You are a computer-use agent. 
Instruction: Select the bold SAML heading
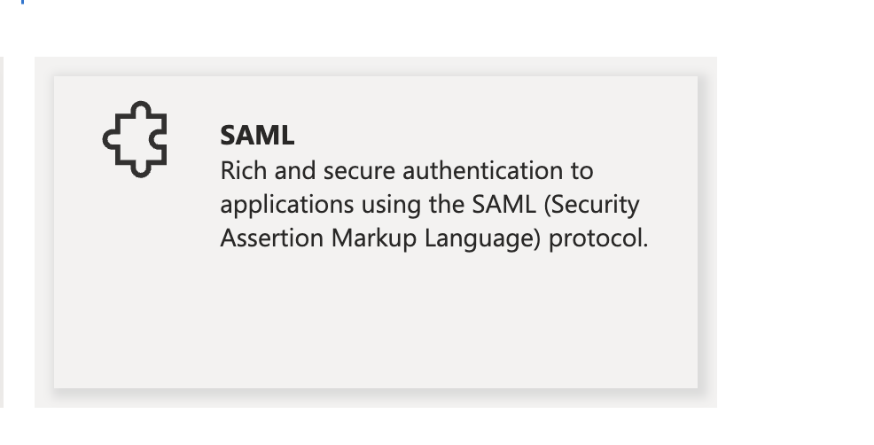click(x=257, y=136)
